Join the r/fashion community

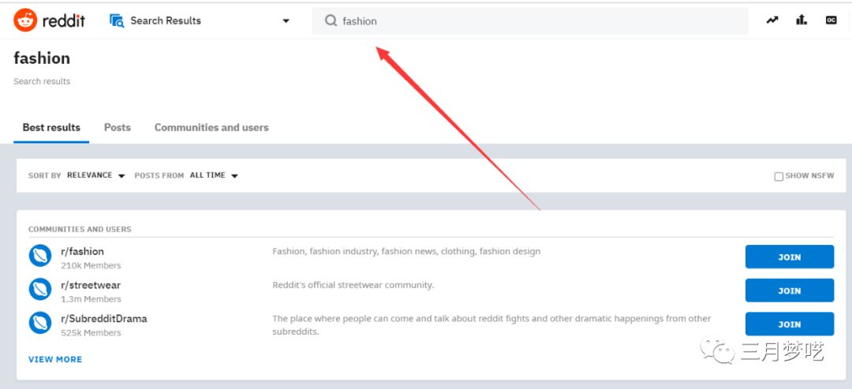pos(789,257)
